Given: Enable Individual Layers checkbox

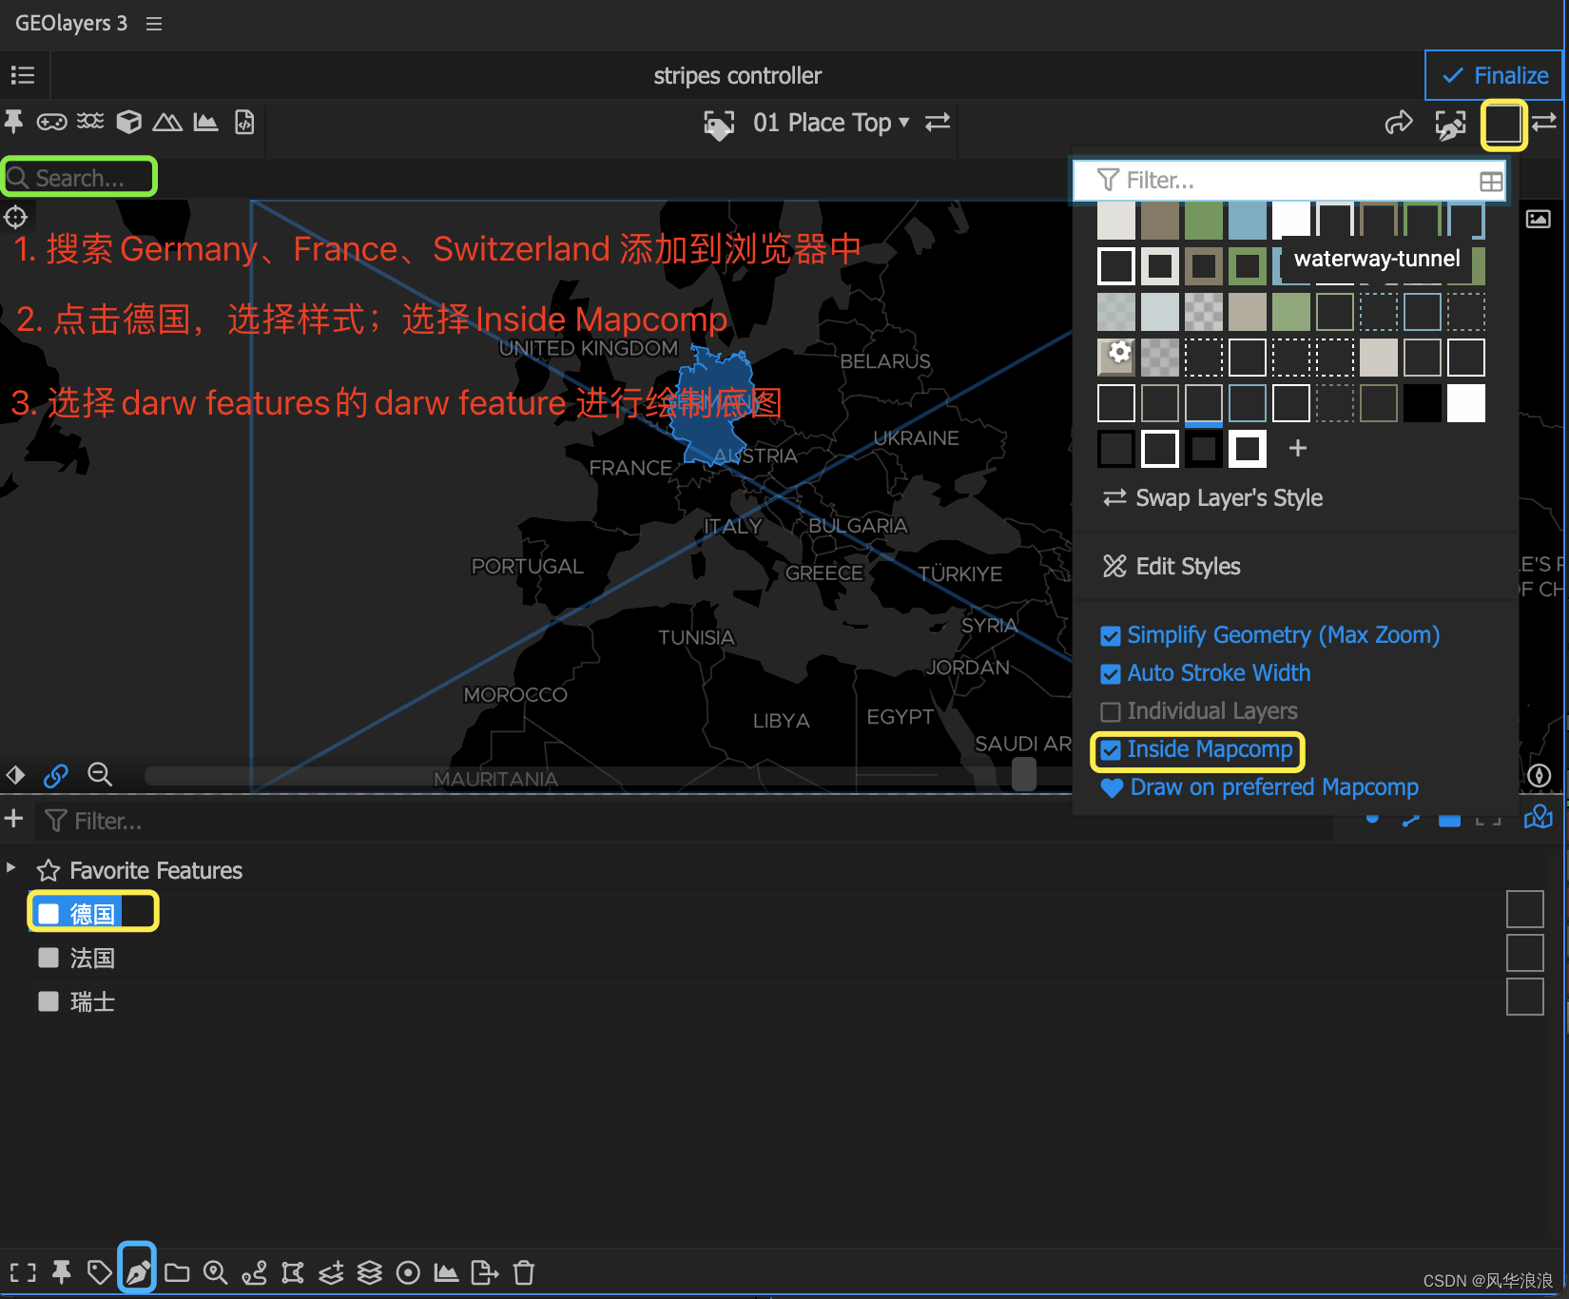Looking at the screenshot, I should click(1110, 712).
